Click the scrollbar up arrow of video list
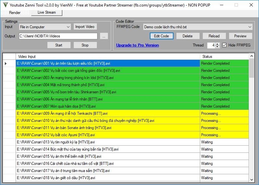Image resolution: width=259 pixels, height=185 pixels. coord(252,56)
